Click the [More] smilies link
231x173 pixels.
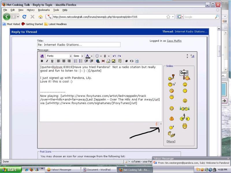171,141
